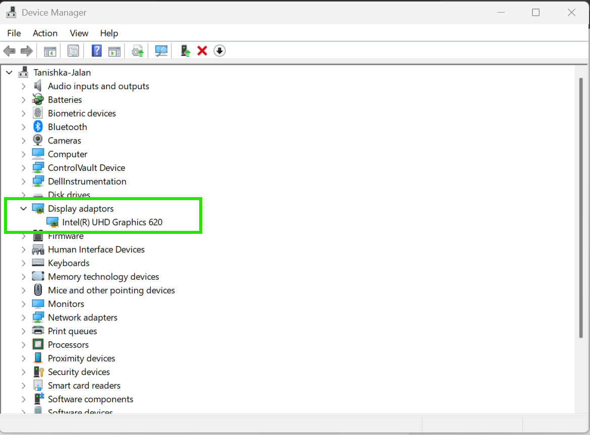Click the Keyboards icon
Viewport: 590px width, 435px height.
(x=38, y=263)
